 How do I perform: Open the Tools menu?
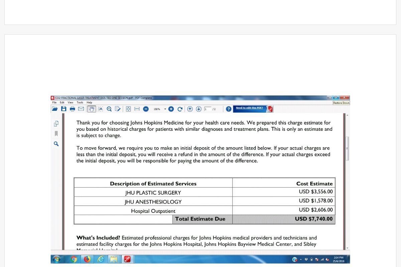[x=80, y=102]
